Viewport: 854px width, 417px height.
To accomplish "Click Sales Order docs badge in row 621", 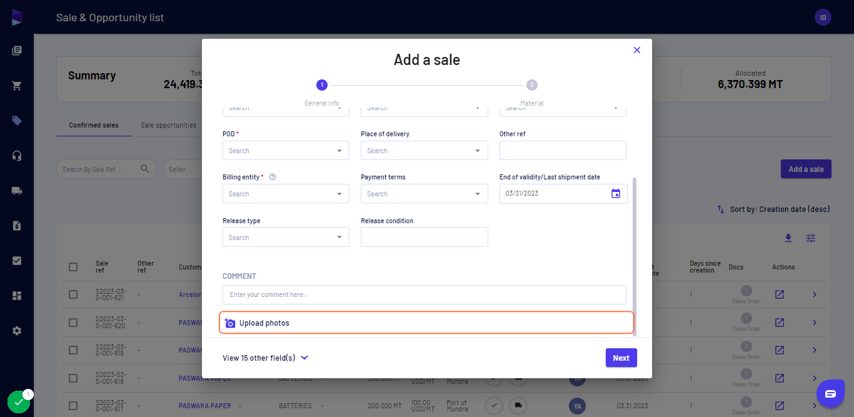I will click(x=746, y=294).
